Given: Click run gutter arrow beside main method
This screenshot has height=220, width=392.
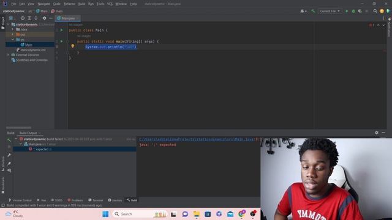Looking at the screenshot, I should coord(61,41).
